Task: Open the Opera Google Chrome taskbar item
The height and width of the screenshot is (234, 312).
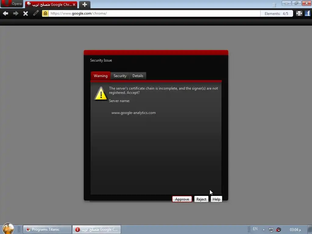Action: [x=97, y=229]
